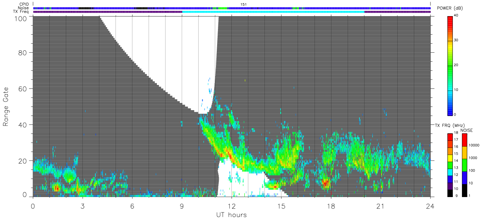Click the 9 tick on UT hours axis
Screen dimensions: 484x223
[x=182, y=206]
